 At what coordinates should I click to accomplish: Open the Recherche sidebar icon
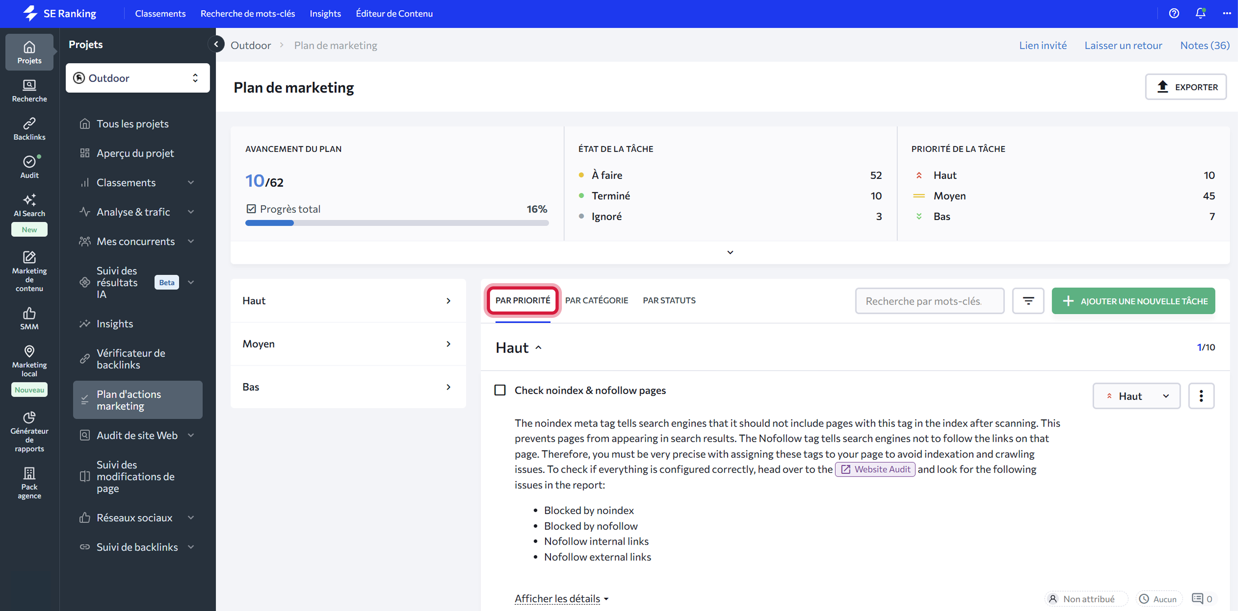click(29, 91)
